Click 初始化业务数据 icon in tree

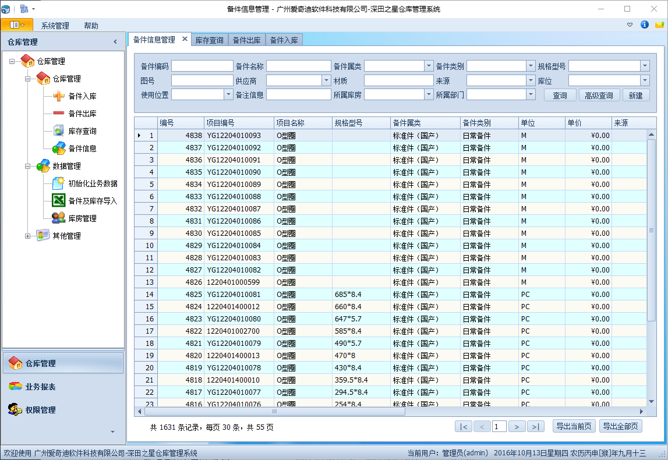(59, 183)
